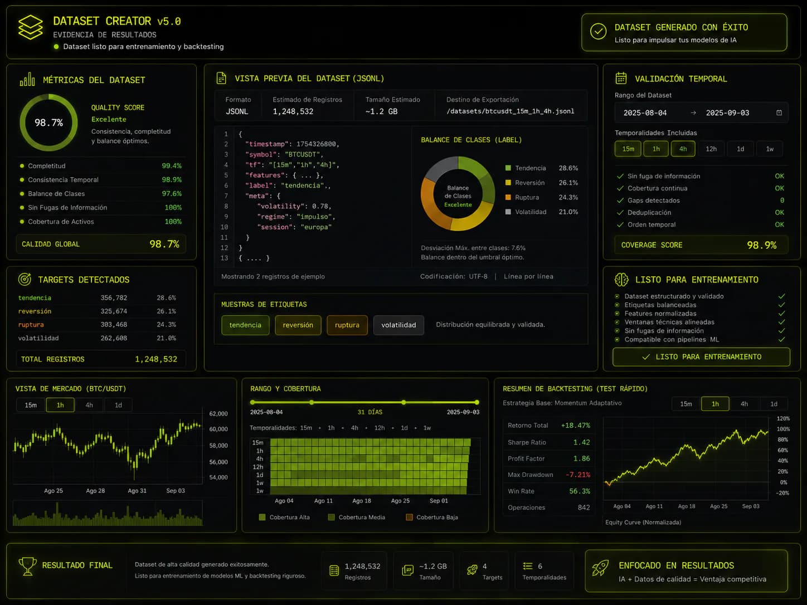Image resolution: width=807 pixels, height=605 pixels.
Task: Click the tendencia label chip
Action: (x=245, y=325)
